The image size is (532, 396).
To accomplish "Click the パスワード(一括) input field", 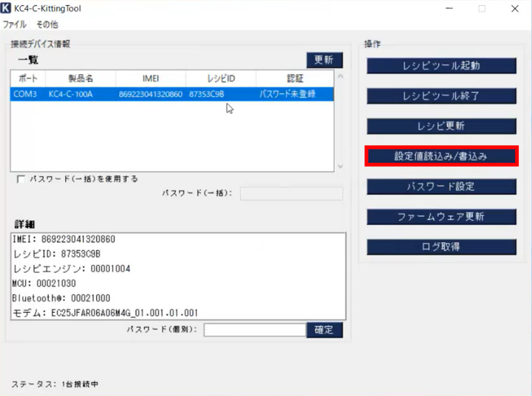I will coord(291,193).
